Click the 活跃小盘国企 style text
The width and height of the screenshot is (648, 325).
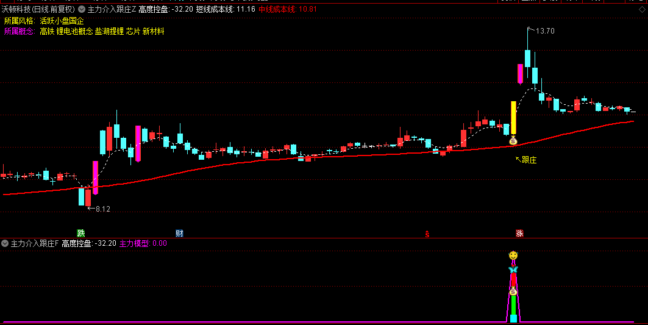tap(62, 21)
